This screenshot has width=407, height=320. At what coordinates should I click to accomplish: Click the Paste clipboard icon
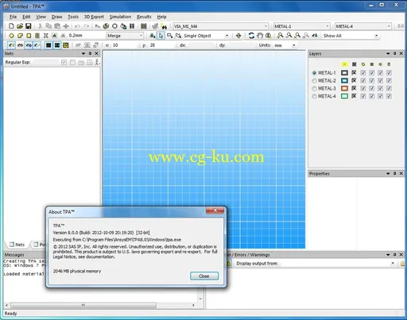pyautogui.click(x=57, y=26)
